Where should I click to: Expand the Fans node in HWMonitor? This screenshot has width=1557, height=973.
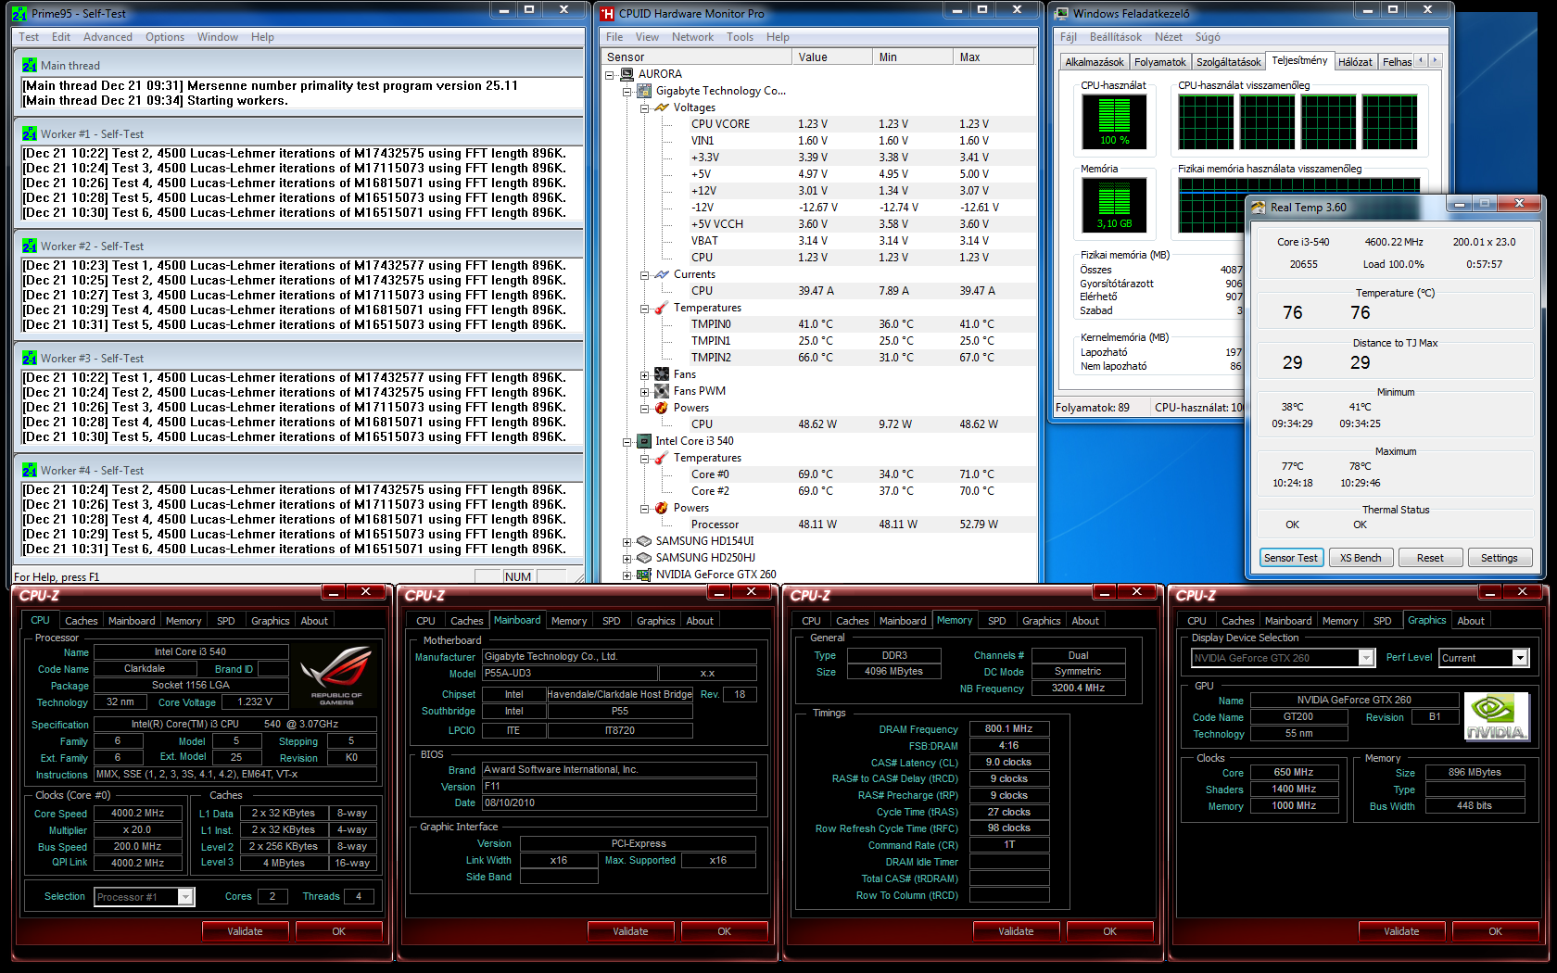(x=645, y=375)
